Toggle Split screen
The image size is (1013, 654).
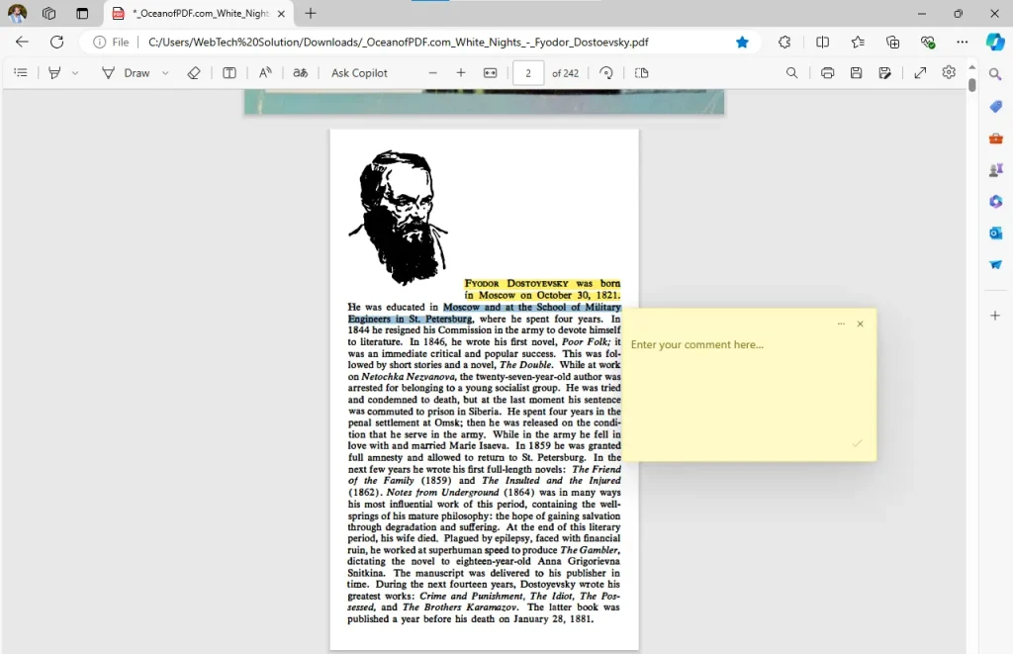822,42
